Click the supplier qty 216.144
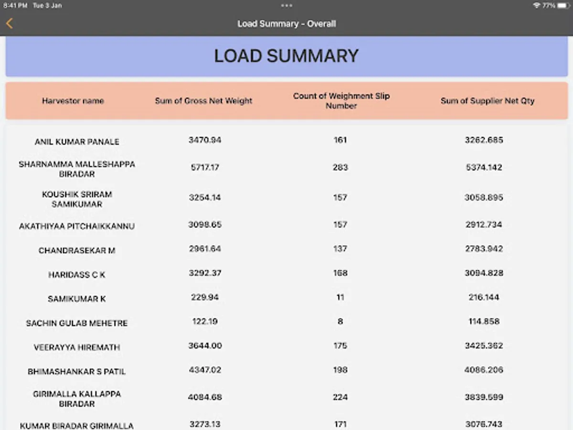This screenshot has width=573, height=430. click(x=484, y=297)
